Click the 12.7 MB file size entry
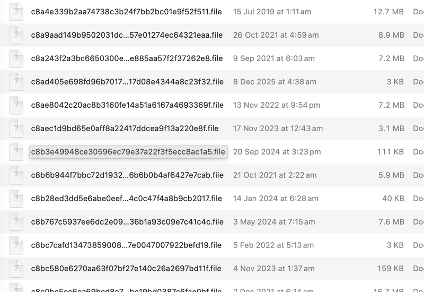424x292 pixels. pos(390,12)
